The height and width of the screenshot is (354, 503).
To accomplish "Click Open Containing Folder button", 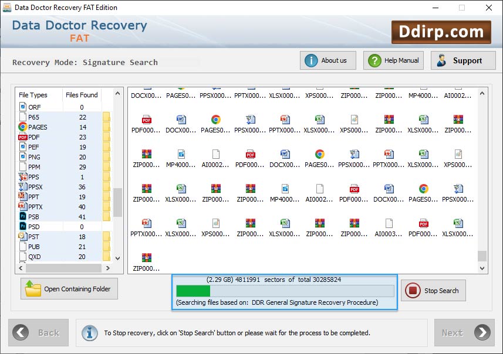I will [x=69, y=288].
